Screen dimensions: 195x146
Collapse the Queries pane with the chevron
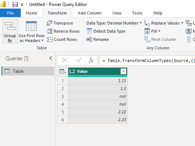51,58
